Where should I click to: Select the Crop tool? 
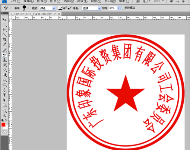4,39
